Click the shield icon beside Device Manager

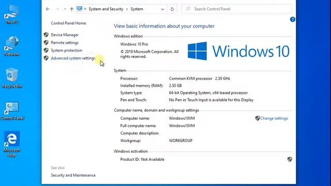(x=46, y=35)
